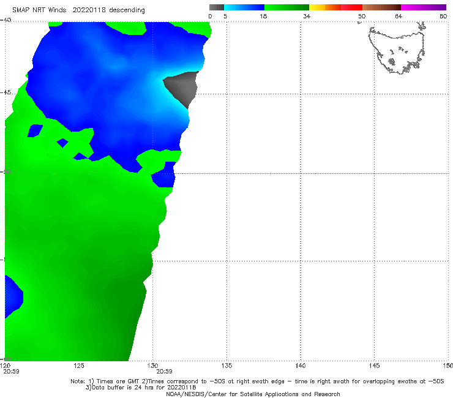The width and height of the screenshot is (453, 398).
Task: Click the color bar label 18
Action: tap(263, 17)
